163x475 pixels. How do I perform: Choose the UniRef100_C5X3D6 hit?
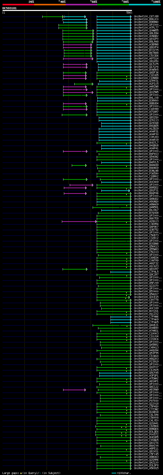pos(146,56)
